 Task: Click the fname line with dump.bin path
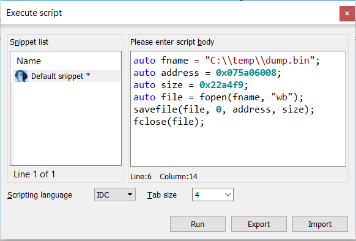226,61
